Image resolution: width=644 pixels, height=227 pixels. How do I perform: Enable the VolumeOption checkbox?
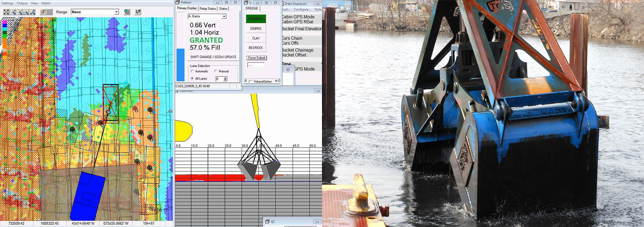pyautogui.click(x=250, y=81)
